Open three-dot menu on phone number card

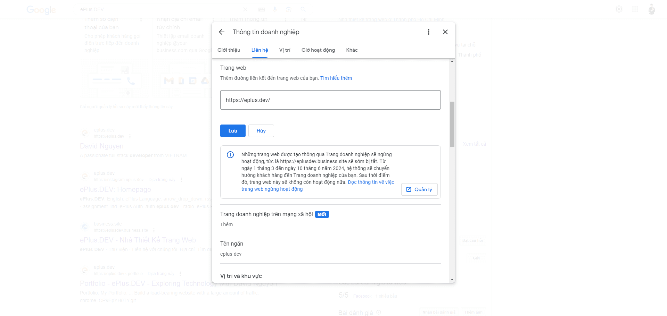tap(141, 20)
